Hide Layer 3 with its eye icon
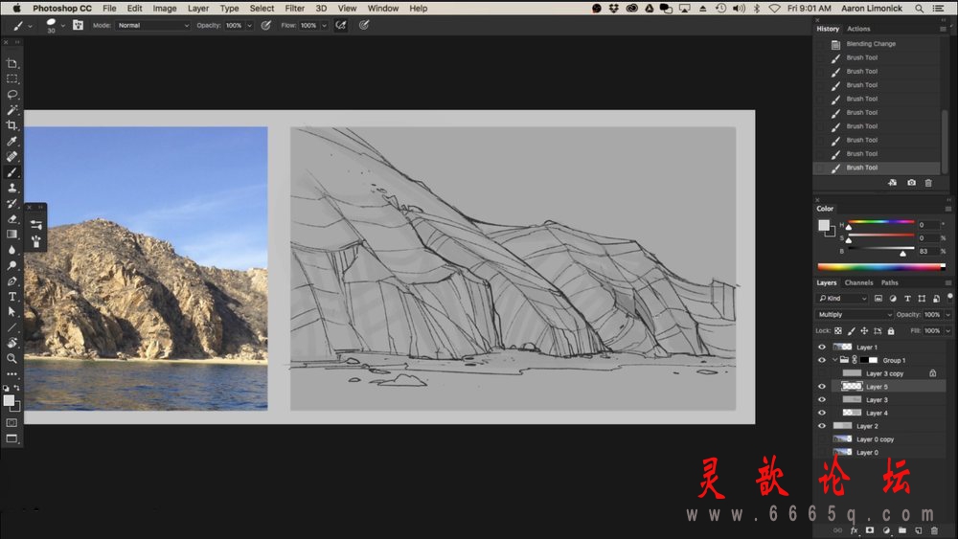Screen dimensions: 958x539 (x=822, y=400)
